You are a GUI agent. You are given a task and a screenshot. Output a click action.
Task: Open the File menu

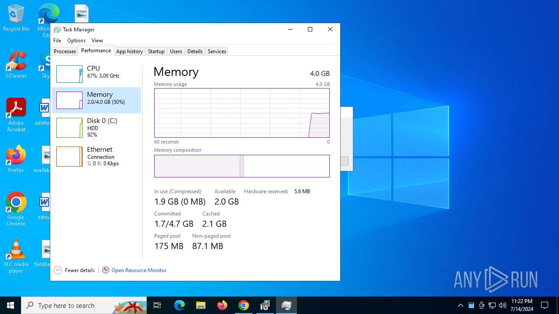coord(57,41)
